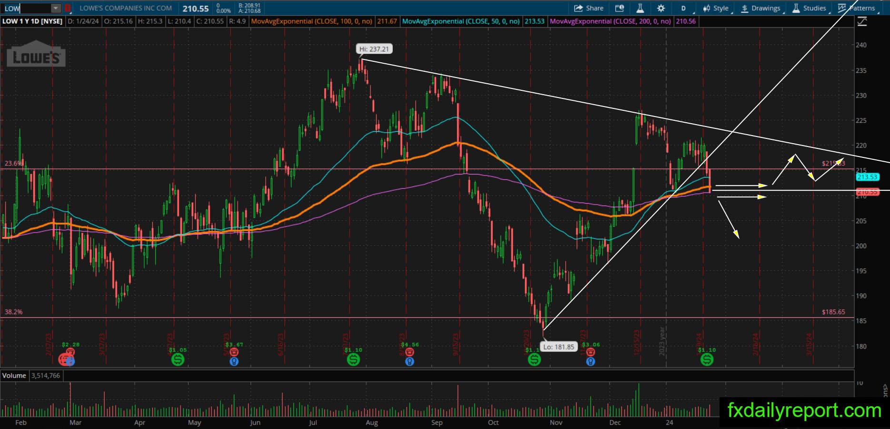
Task: Click the LOW symbol input field
Action: pyautogui.click(x=26, y=8)
